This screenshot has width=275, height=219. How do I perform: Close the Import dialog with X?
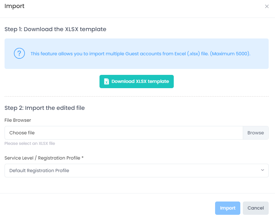click(x=267, y=6)
